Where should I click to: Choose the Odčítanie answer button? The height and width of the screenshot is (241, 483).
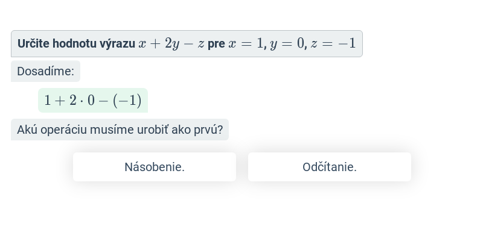click(x=329, y=167)
